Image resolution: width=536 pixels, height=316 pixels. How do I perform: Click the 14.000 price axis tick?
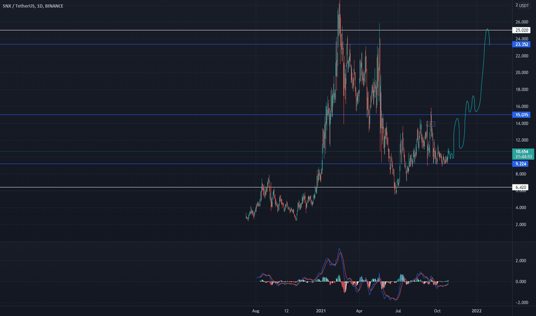point(522,124)
